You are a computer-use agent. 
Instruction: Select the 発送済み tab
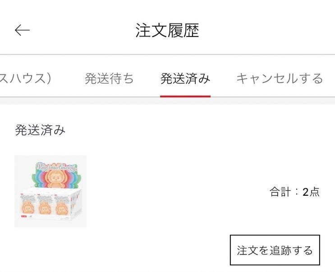185,78
